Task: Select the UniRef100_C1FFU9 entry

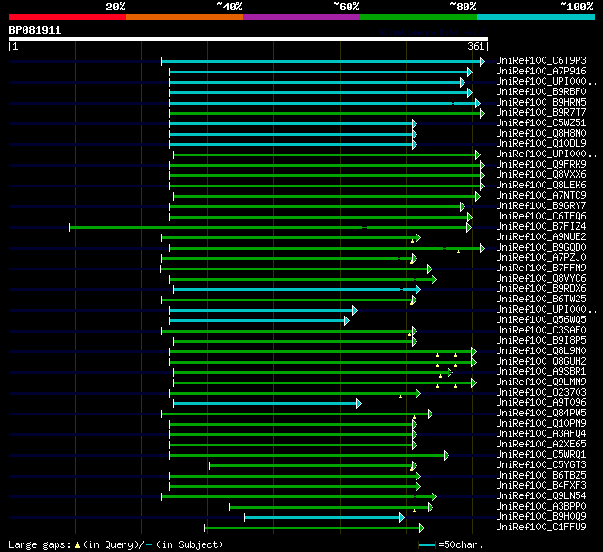Action: point(541,528)
